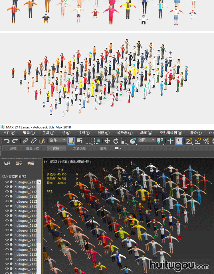Select the Link tool (chain icon)
This screenshot has width=214, height=274.
(25, 141)
